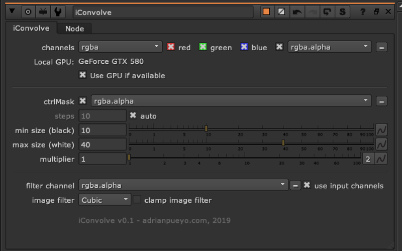402x251 pixels.
Task: Click the iConvolve v0.1 adrianpueyo.com credit text
Action: [155, 220]
